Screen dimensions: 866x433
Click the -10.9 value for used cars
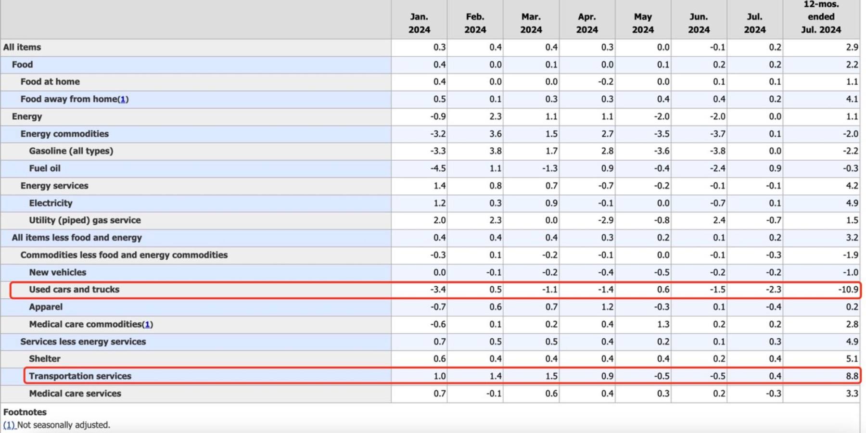click(848, 290)
